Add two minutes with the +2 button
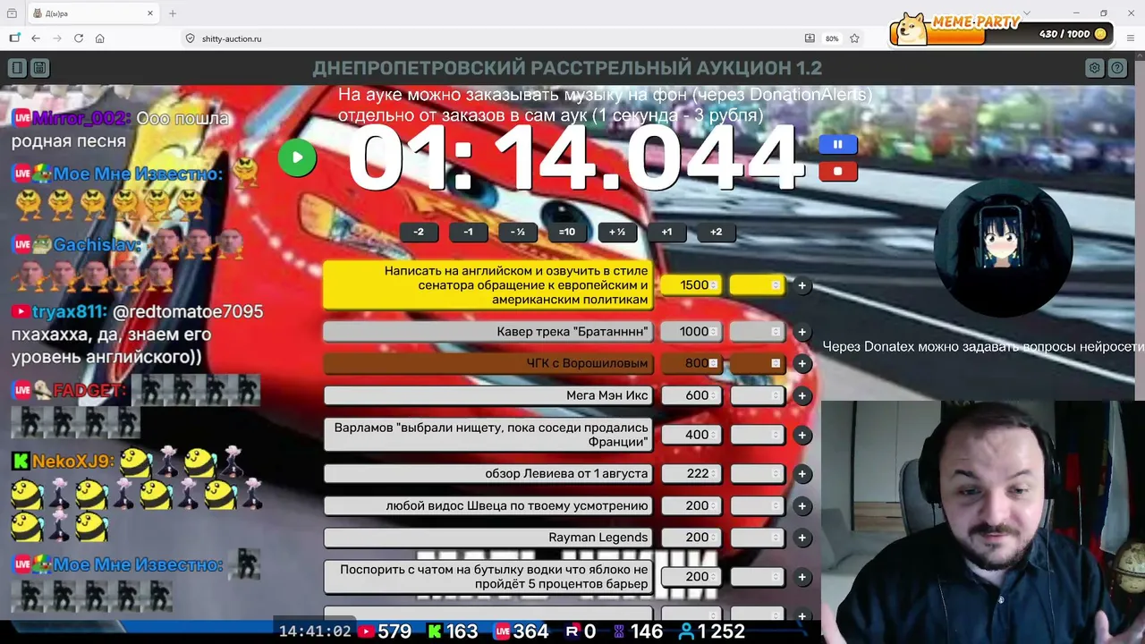Image resolution: width=1145 pixels, height=644 pixels. tap(716, 232)
